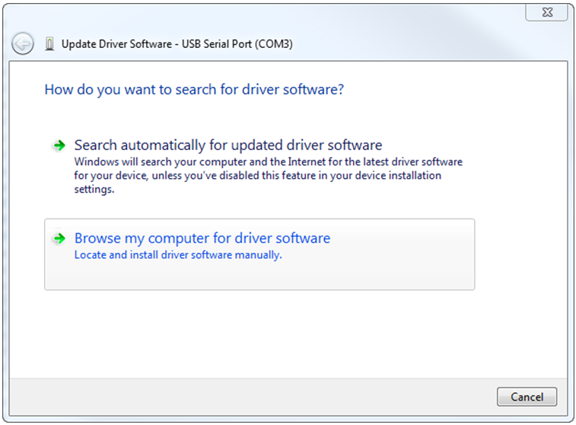Click blank white area below the Browse option
This screenshot has width=576, height=425.
point(288,333)
